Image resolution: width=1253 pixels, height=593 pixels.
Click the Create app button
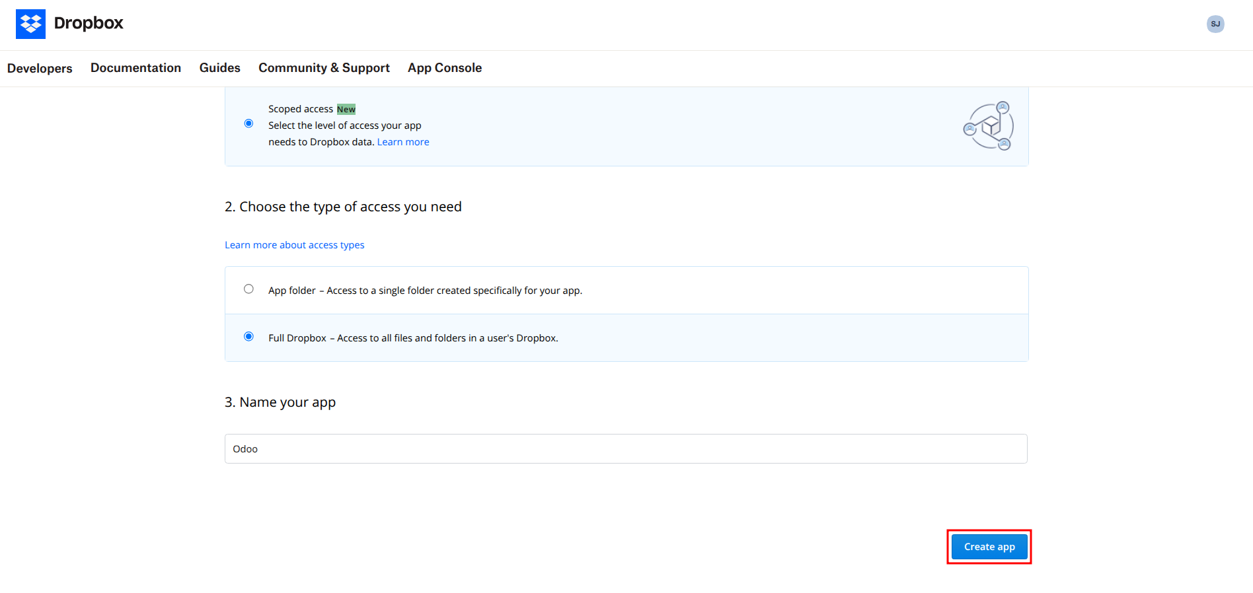click(x=989, y=547)
